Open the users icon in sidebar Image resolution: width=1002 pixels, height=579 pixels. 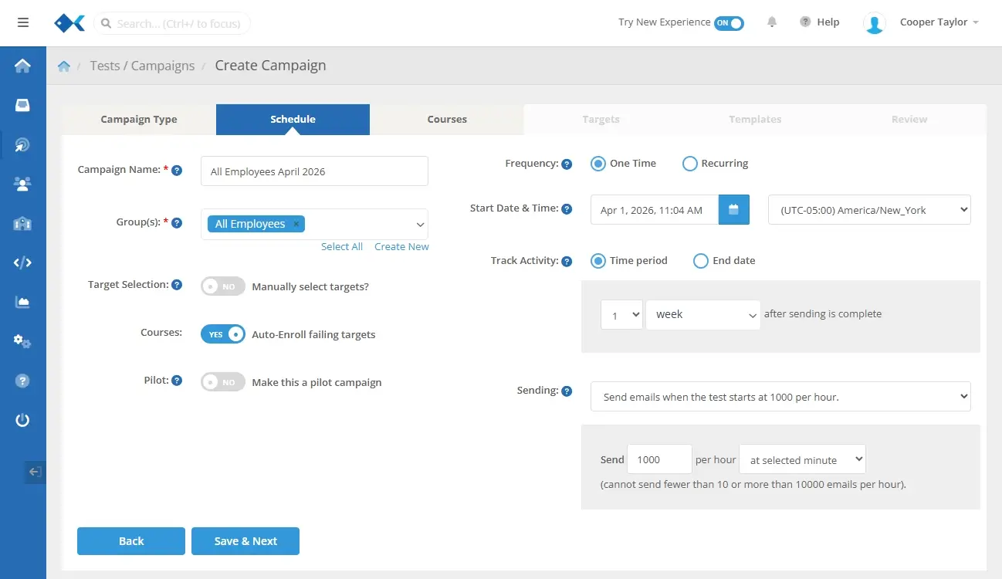[x=22, y=184]
